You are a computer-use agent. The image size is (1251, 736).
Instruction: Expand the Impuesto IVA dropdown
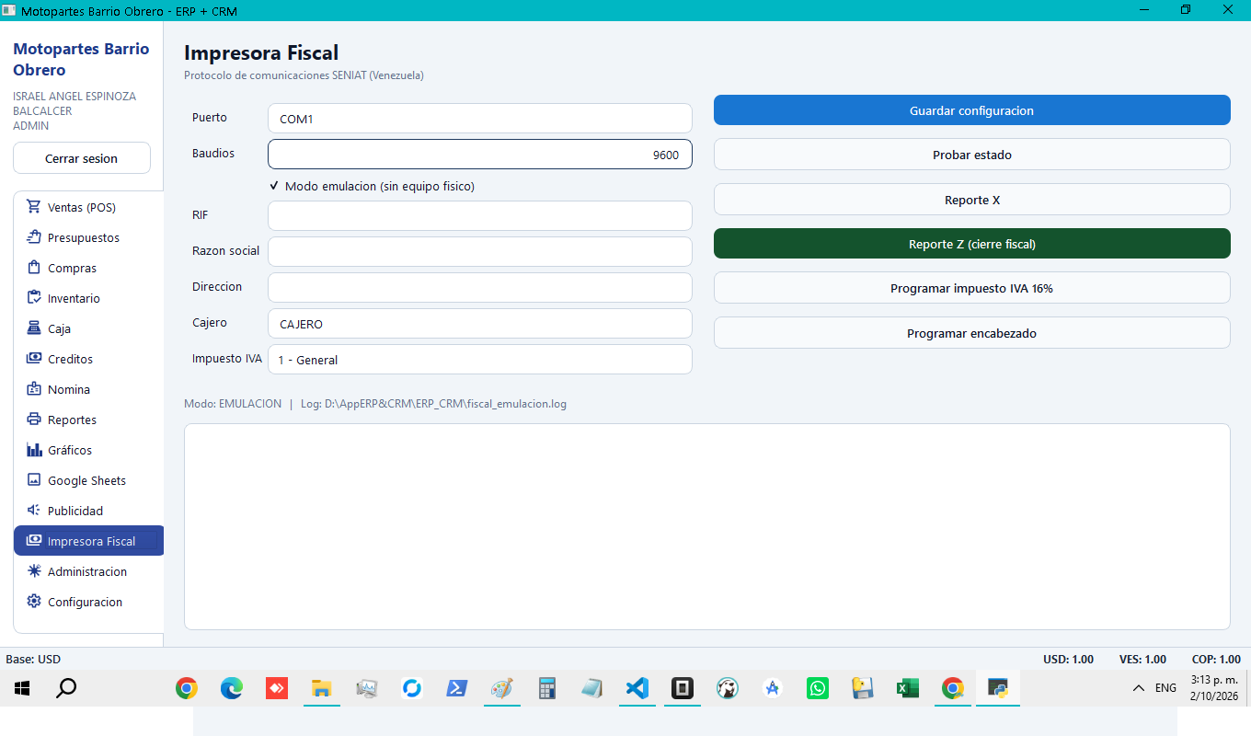tap(480, 360)
